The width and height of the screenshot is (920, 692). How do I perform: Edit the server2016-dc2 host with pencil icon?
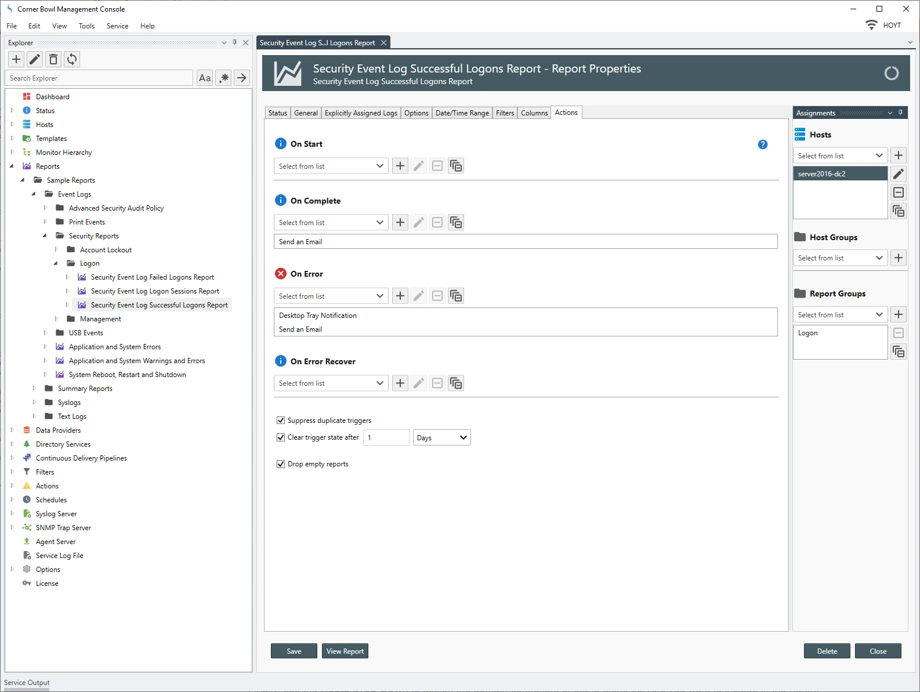click(899, 174)
